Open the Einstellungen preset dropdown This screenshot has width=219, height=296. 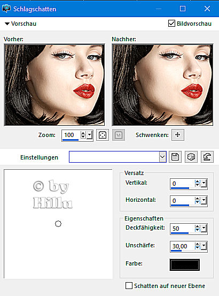point(162,157)
